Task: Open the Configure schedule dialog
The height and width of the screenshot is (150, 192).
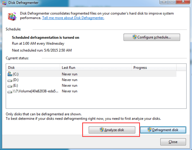Action: pos(152,37)
